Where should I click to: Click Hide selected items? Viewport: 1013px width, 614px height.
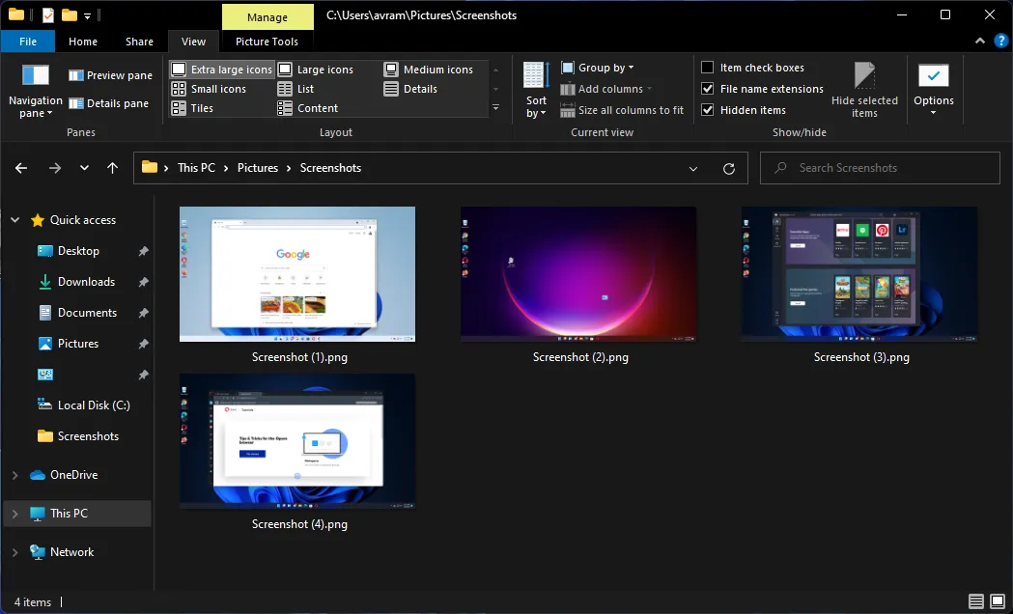coord(864,89)
